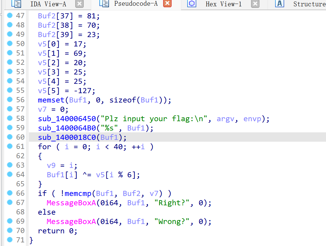326x246 pixels.
Task: Click the Pseudocode-A tab icon
Action: tap(104, 3)
